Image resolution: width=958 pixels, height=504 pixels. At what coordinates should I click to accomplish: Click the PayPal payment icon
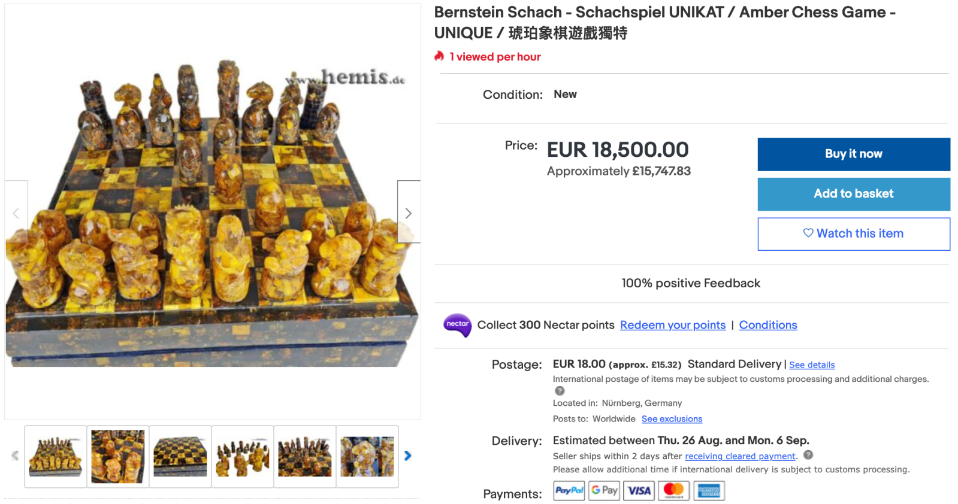[569, 491]
